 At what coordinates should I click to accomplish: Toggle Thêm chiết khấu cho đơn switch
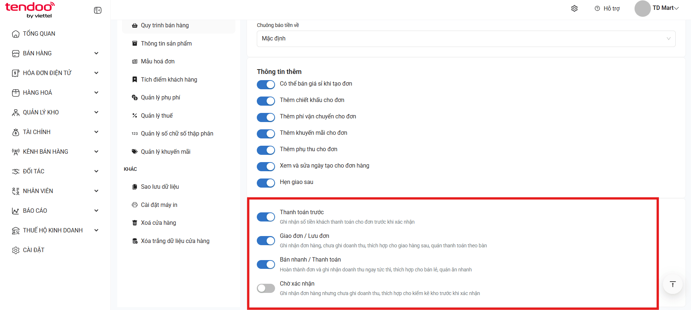pos(266,101)
